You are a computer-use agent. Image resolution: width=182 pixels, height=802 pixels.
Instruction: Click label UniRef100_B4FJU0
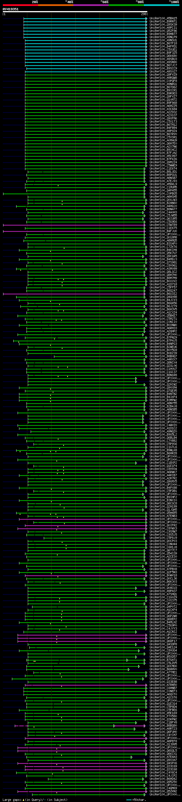click(163, 231)
